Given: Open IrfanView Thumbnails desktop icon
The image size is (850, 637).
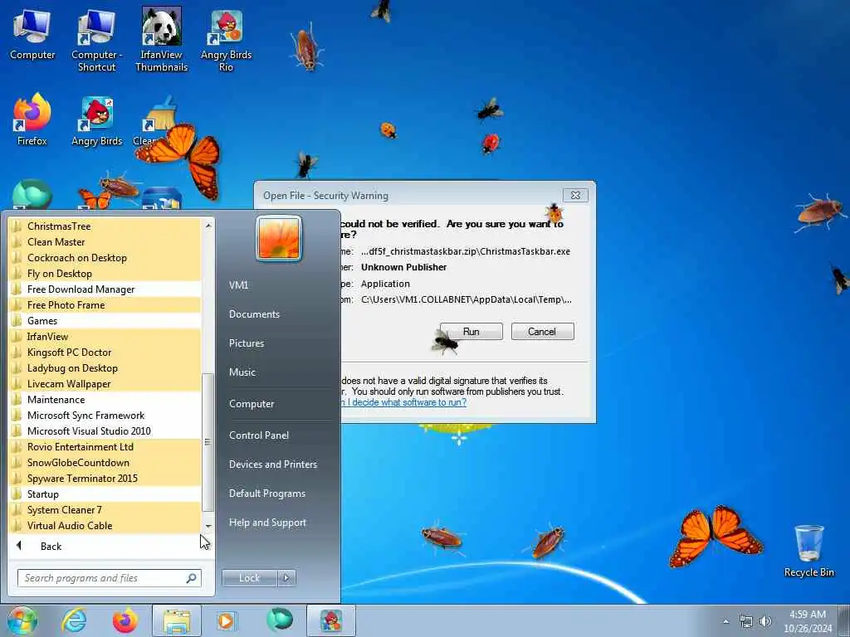Looking at the screenshot, I should click(x=162, y=41).
